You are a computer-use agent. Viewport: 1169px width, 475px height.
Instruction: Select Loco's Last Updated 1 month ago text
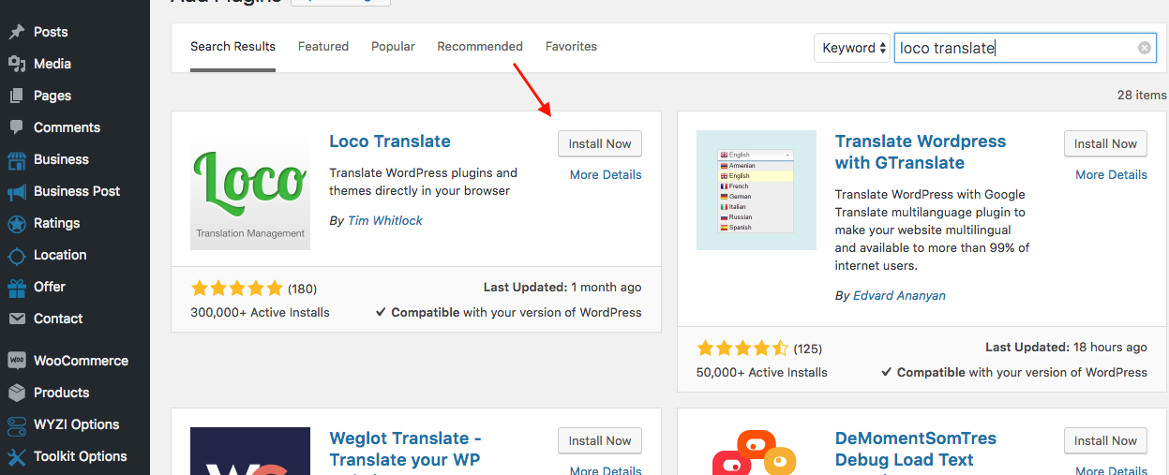(x=562, y=288)
